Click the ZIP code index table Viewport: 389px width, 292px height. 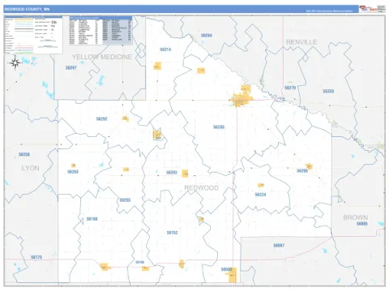tap(100, 31)
